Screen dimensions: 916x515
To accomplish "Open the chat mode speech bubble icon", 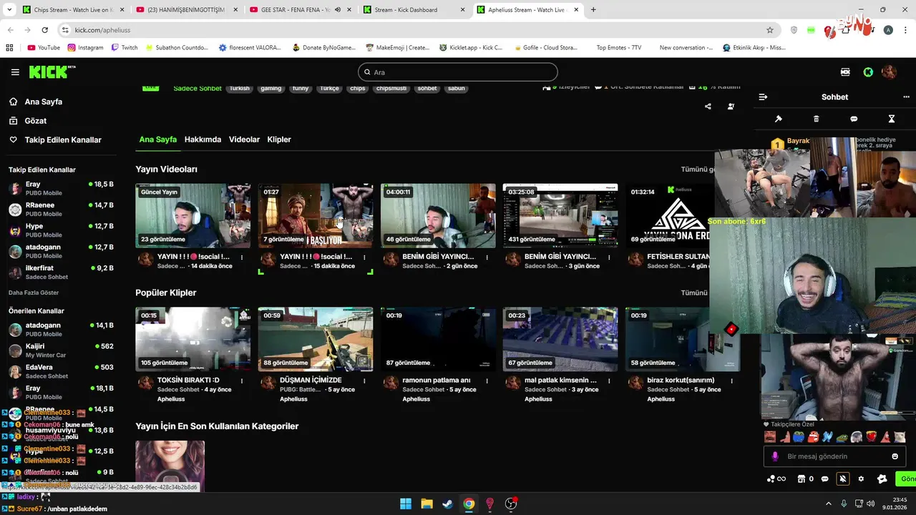I will pyautogui.click(x=854, y=119).
